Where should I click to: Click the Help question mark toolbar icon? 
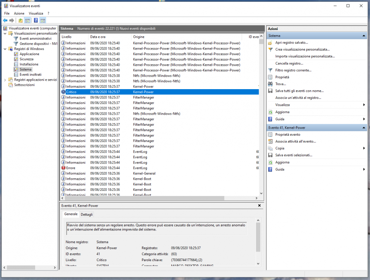click(36, 20)
